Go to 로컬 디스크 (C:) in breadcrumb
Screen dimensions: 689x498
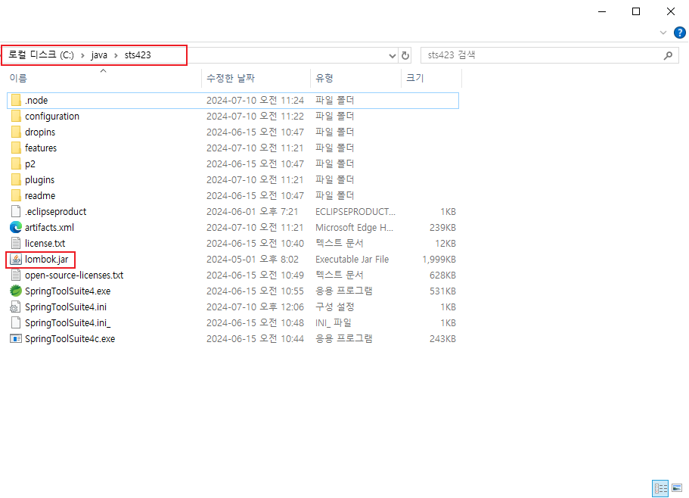click(x=42, y=55)
